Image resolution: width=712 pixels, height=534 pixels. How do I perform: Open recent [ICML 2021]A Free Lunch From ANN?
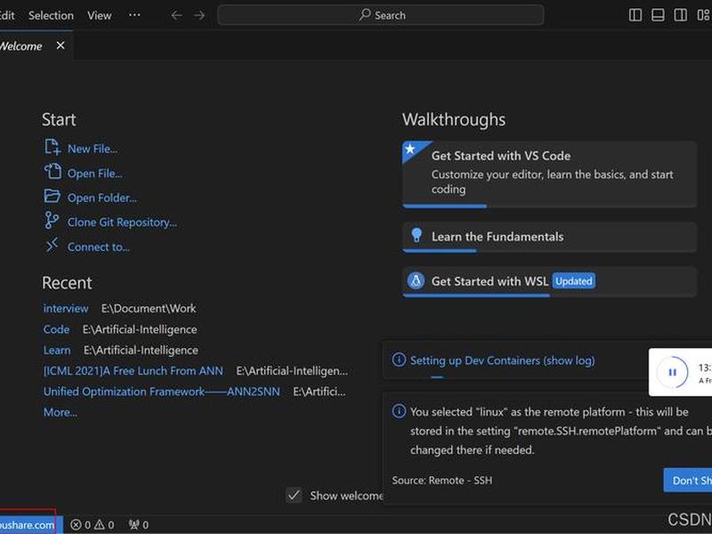(133, 371)
